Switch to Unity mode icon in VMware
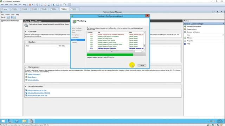Image resolution: width=225 pixels, height=126 pixels. (65, 5)
